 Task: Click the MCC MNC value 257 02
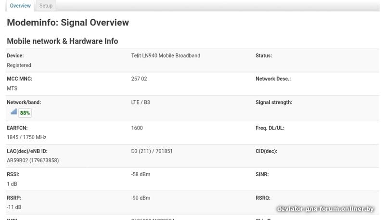click(x=139, y=79)
